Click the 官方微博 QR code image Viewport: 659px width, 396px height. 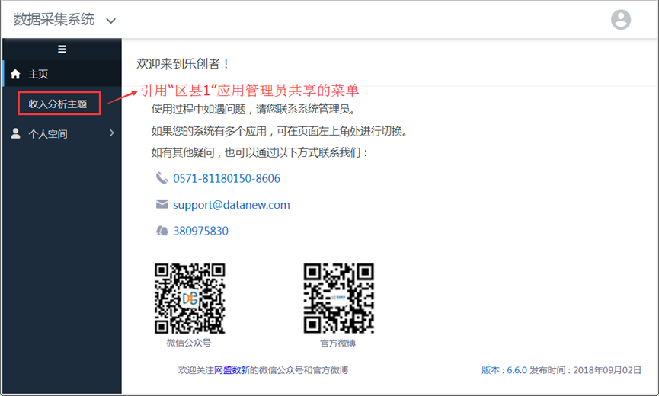(338, 299)
